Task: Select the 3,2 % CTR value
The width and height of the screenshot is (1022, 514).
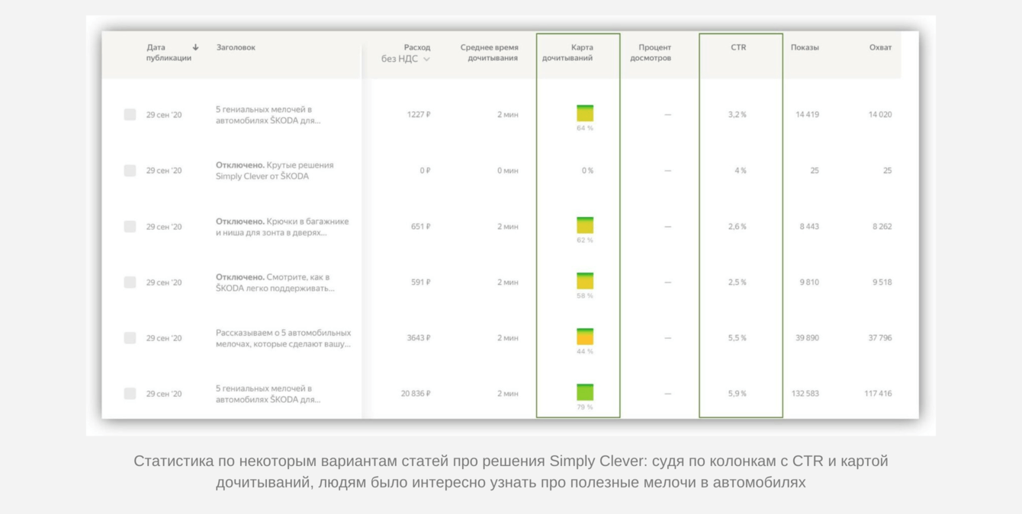Action: (x=738, y=114)
